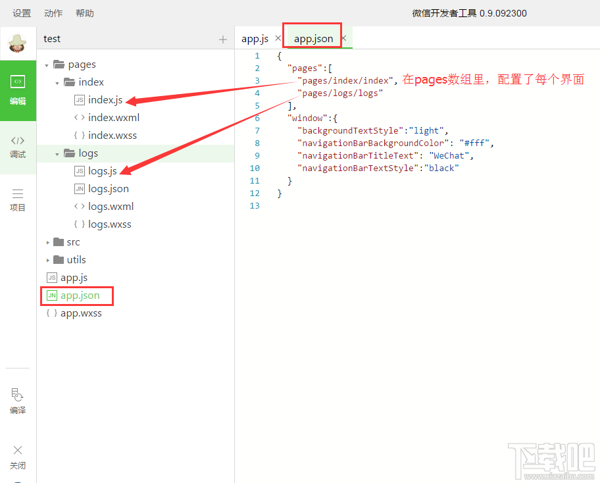Open logs.js file

click(103, 171)
